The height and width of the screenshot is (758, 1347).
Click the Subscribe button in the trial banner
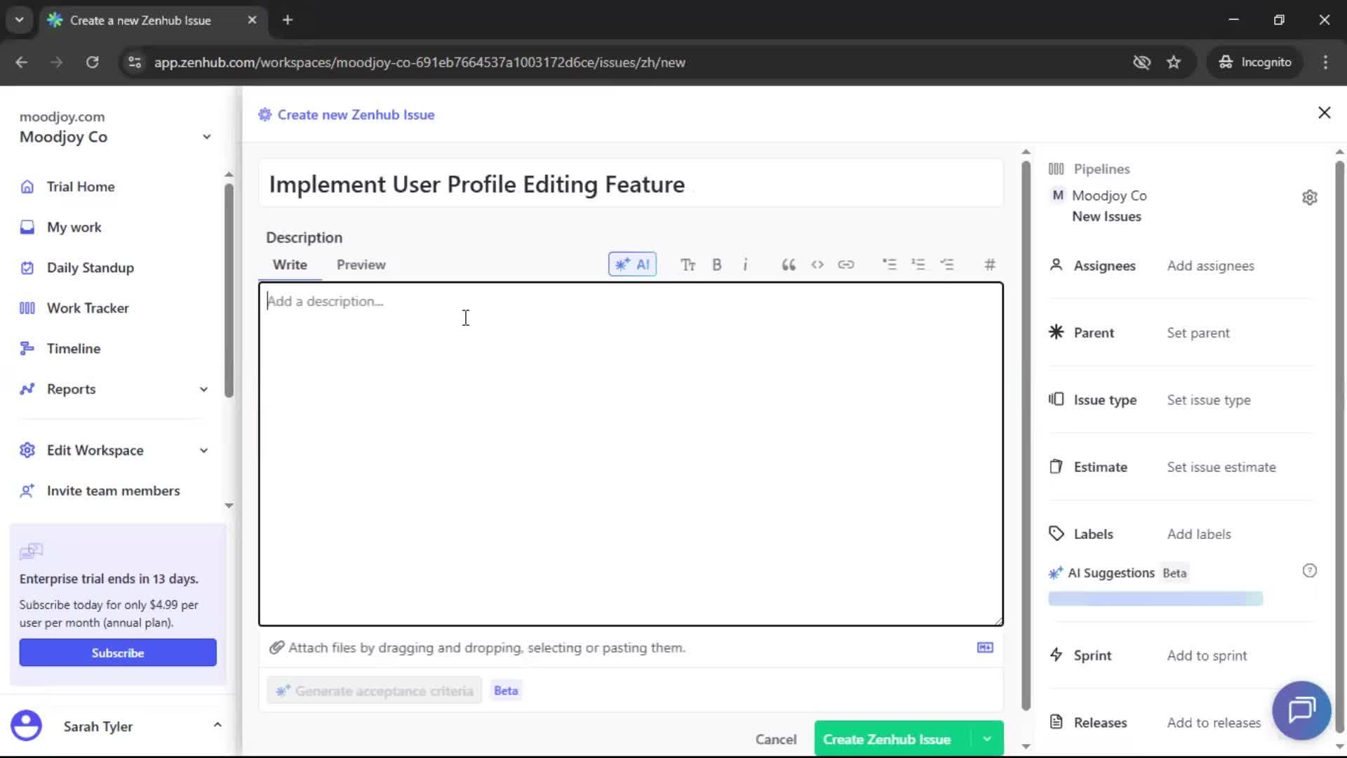point(117,652)
